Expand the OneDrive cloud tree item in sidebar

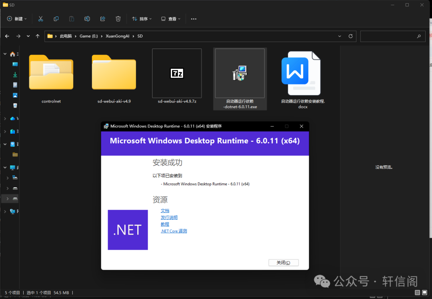[x=5, y=118]
